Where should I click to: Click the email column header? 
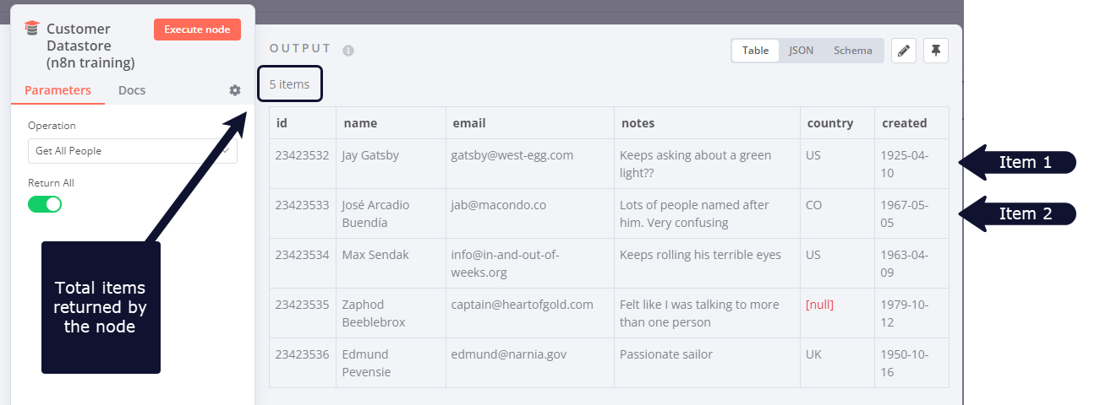click(469, 123)
